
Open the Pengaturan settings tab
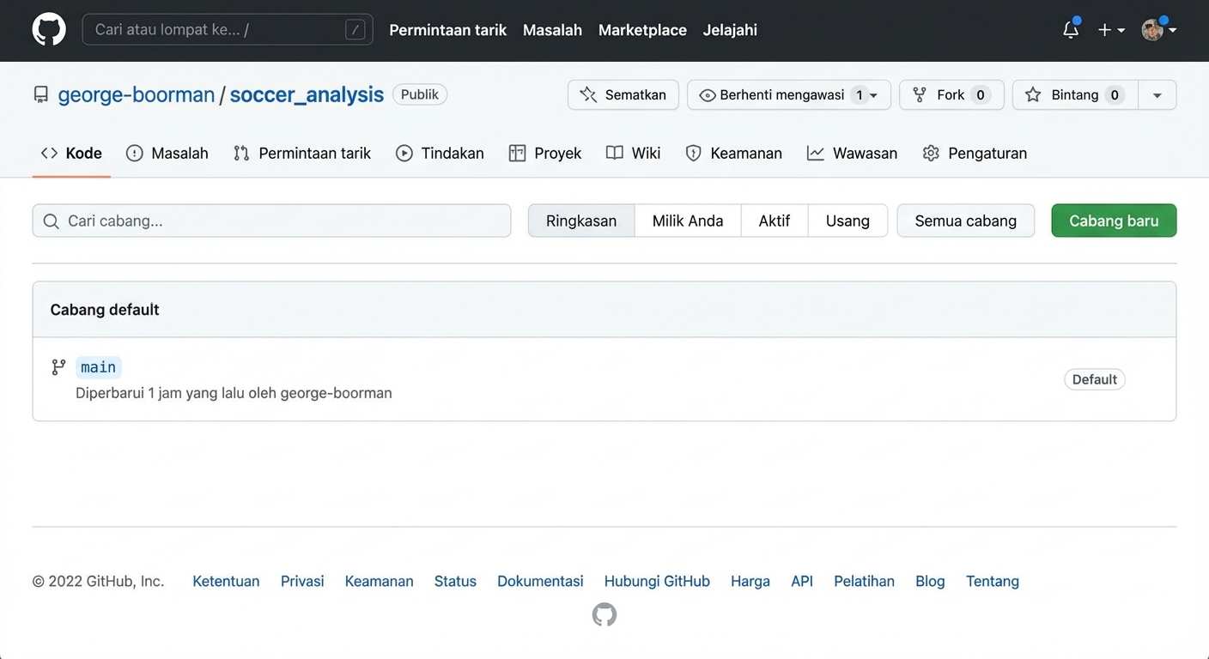pyautogui.click(x=975, y=154)
